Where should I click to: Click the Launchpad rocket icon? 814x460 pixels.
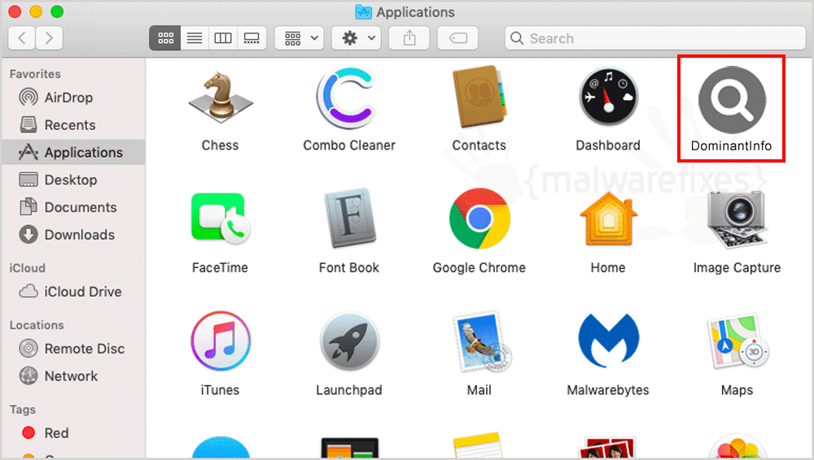[x=349, y=341]
